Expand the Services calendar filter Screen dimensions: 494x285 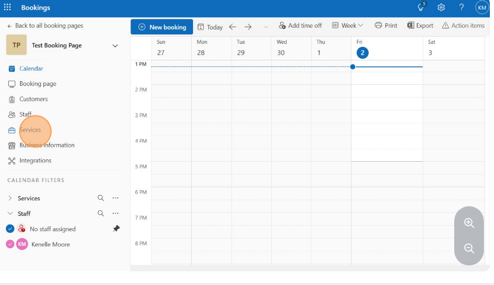9,198
